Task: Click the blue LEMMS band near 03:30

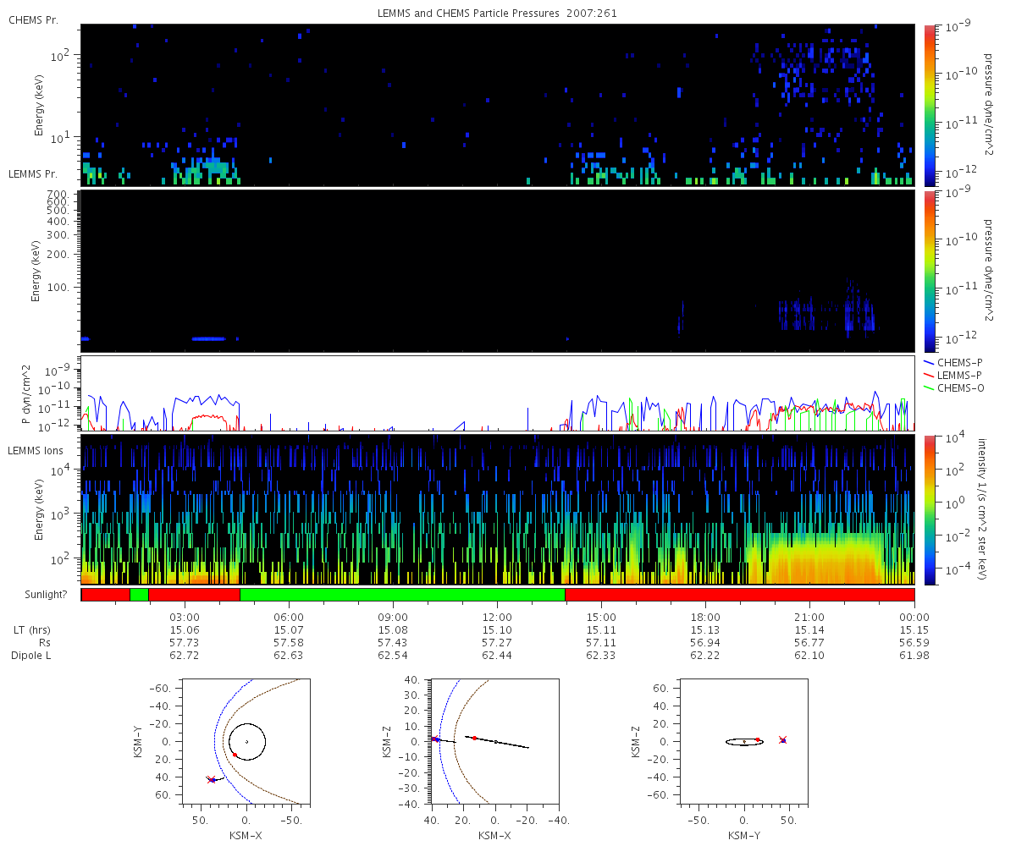Action: 208,338
